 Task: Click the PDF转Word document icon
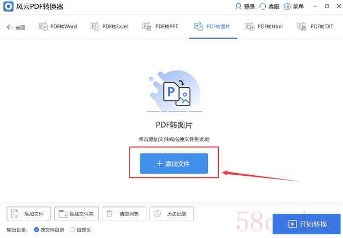(x=43, y=26)
